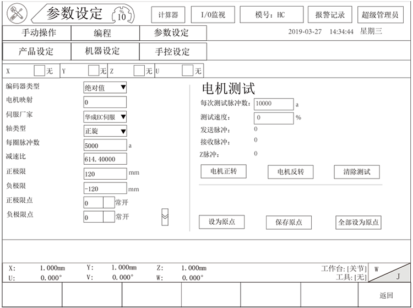Click the 测试速度 percentage input field
The width and height of the screenshot is (413, 308).
274,118
